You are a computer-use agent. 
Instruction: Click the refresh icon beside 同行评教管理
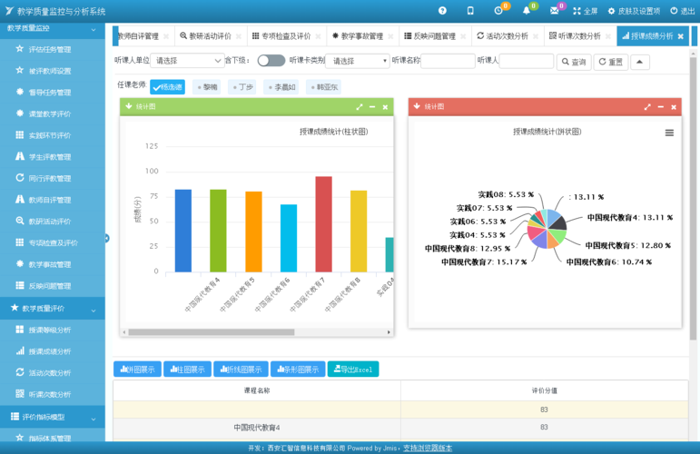pos(20,178)
